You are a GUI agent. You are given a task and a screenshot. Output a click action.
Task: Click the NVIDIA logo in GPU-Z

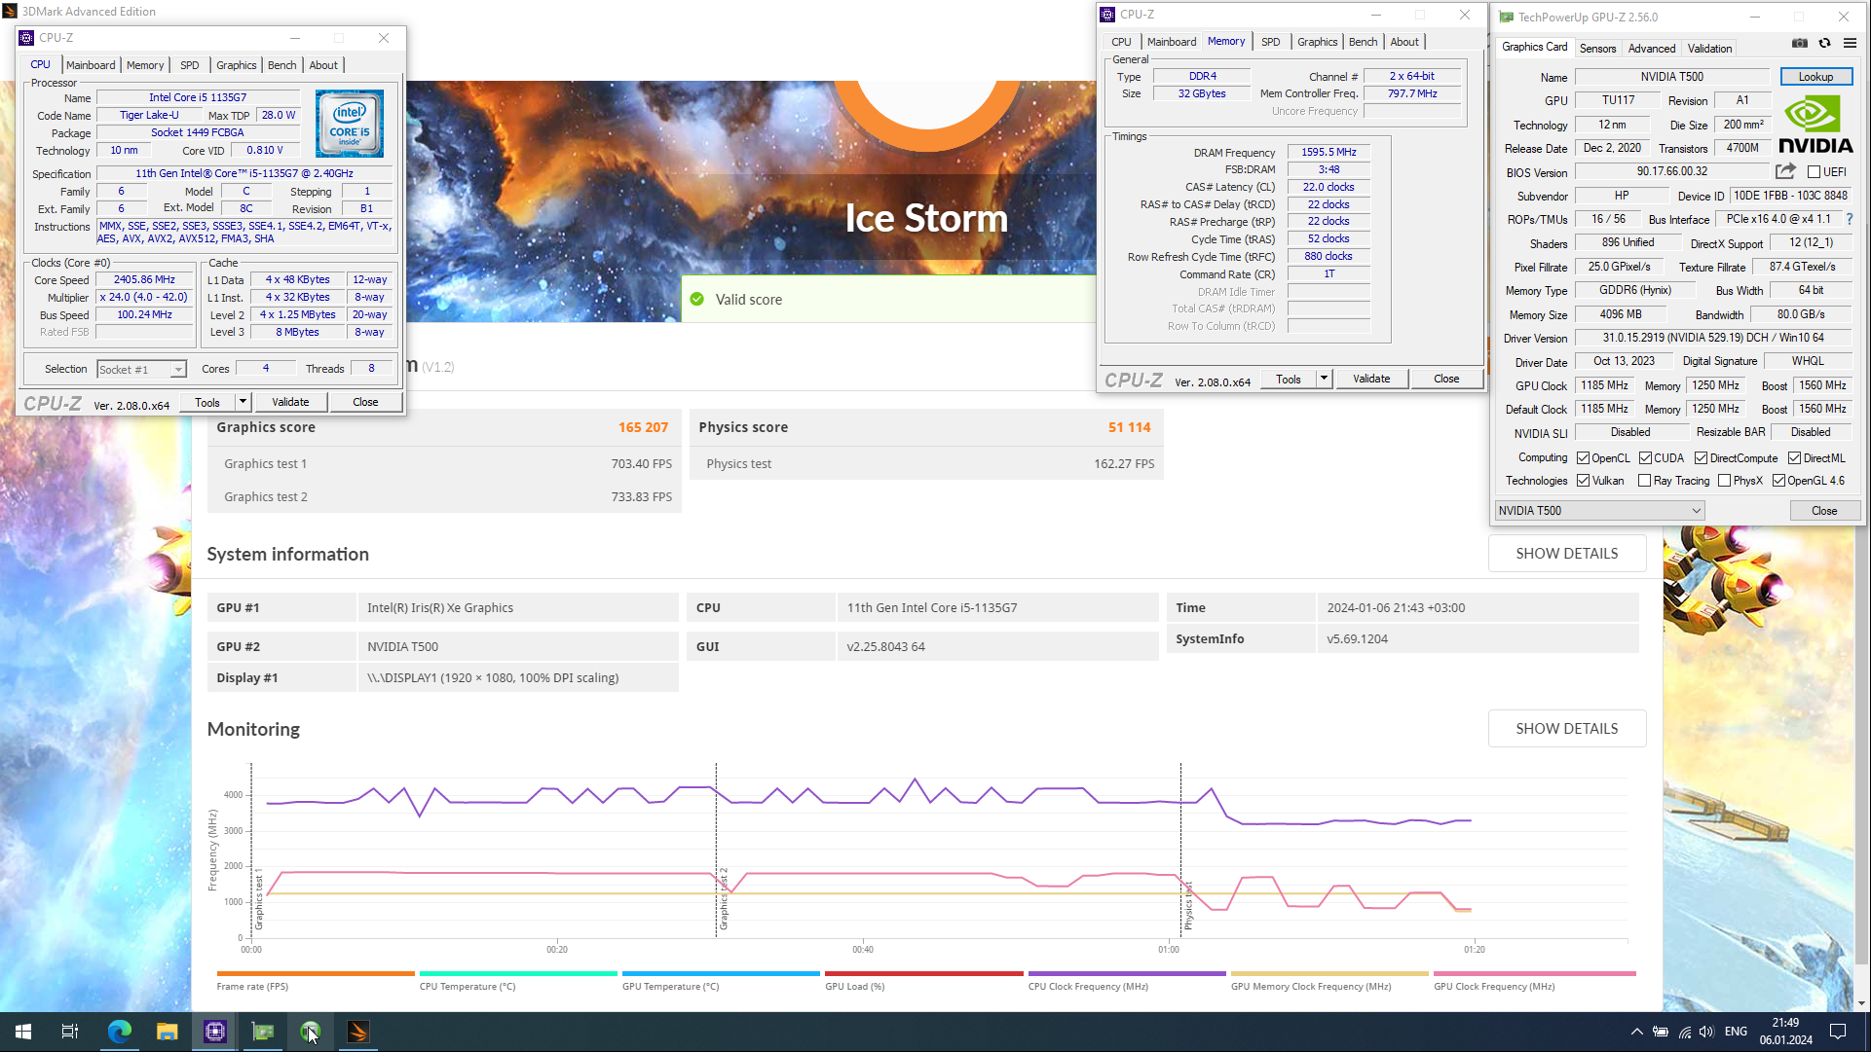click(1815, 125)
